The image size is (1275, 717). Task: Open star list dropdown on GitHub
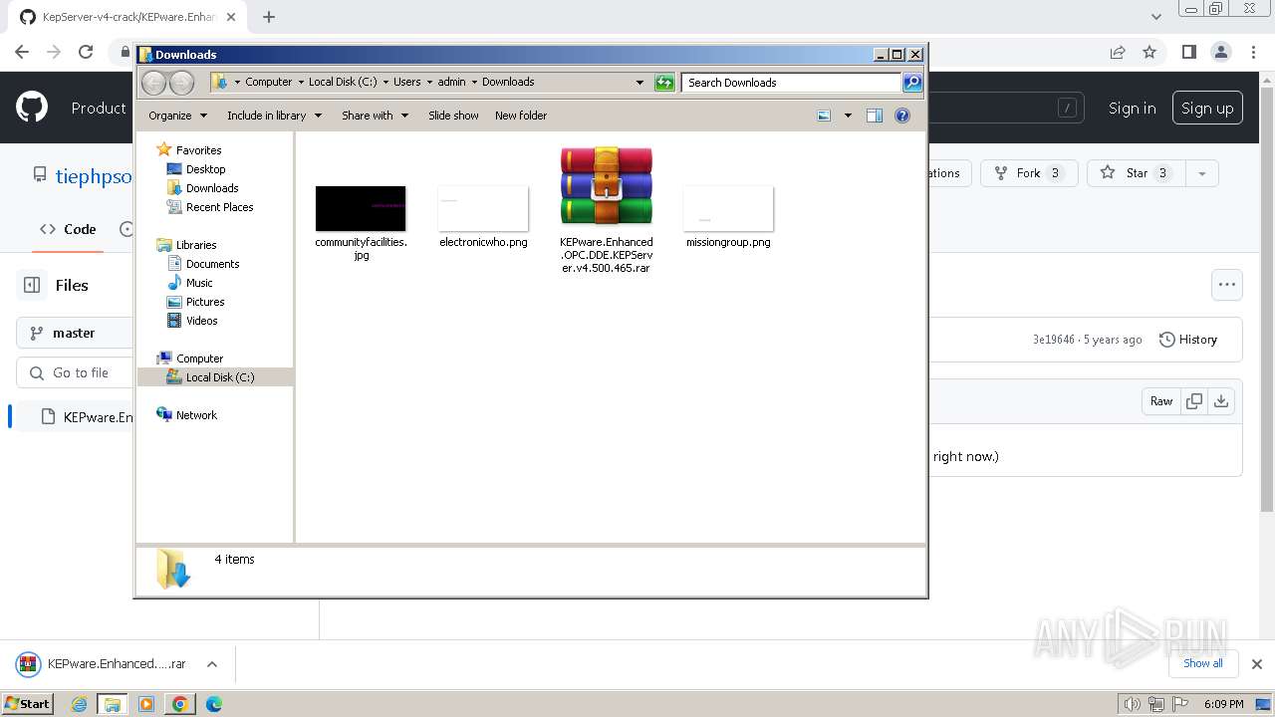1202,173
